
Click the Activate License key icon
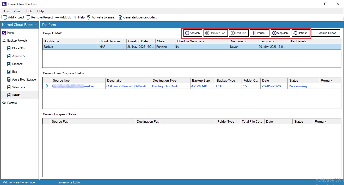click(89, 17)
